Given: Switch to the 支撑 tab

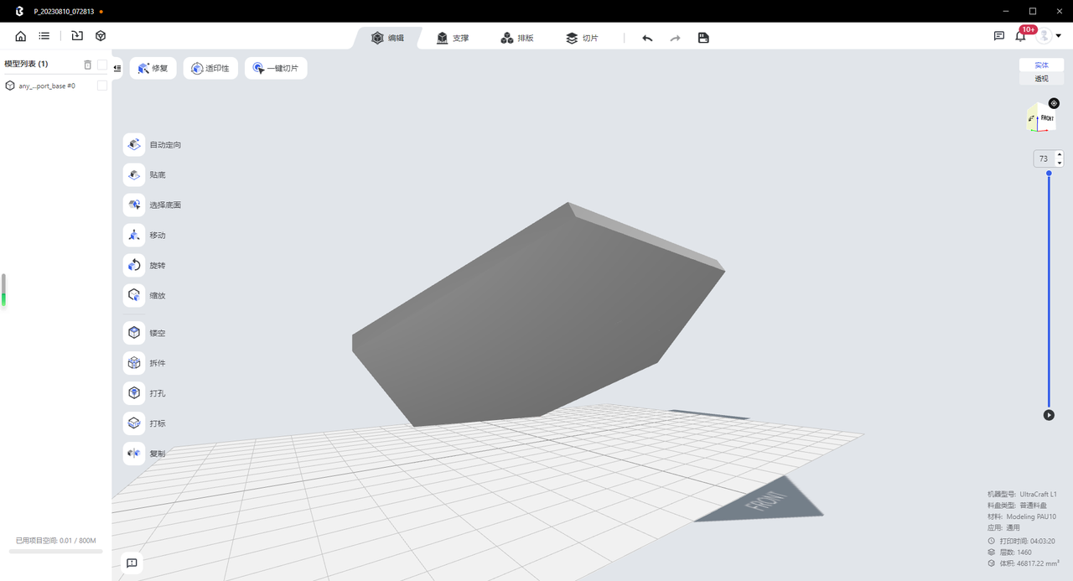Looking at the screenshot, I should tap(453, 38).
